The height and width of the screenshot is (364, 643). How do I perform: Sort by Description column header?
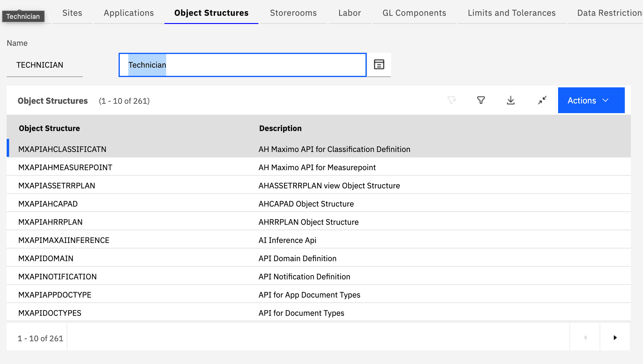tap(280, 128)
